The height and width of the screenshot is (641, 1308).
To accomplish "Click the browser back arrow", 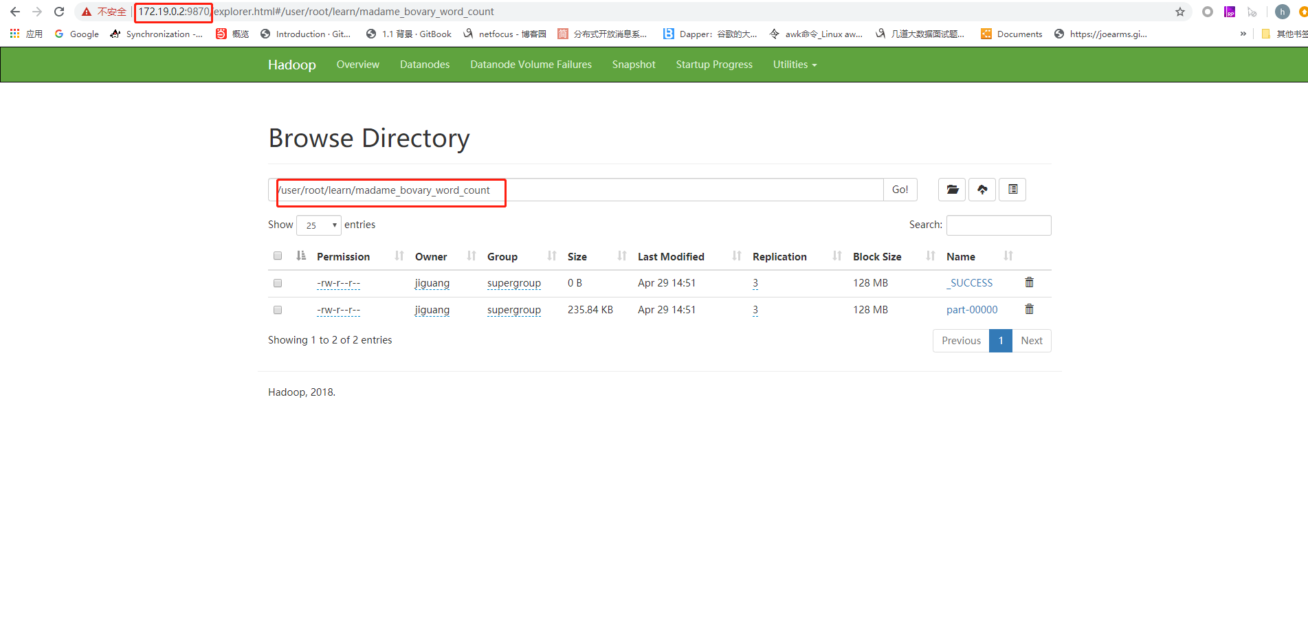I will click(x=15, y=12).
